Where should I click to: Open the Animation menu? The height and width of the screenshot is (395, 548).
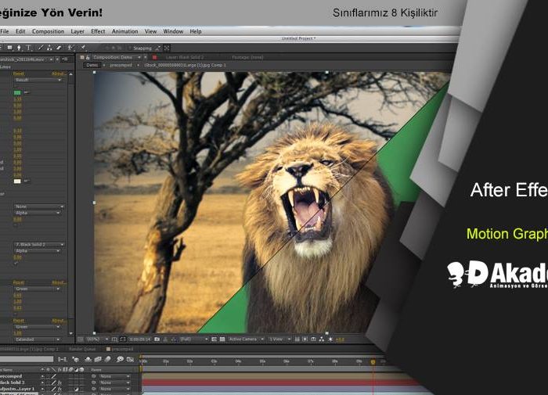point(124,31)
